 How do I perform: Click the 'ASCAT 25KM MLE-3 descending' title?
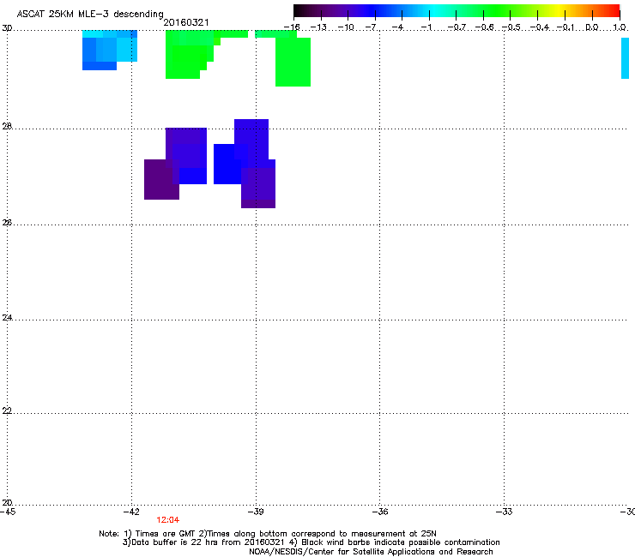[90, 14]
